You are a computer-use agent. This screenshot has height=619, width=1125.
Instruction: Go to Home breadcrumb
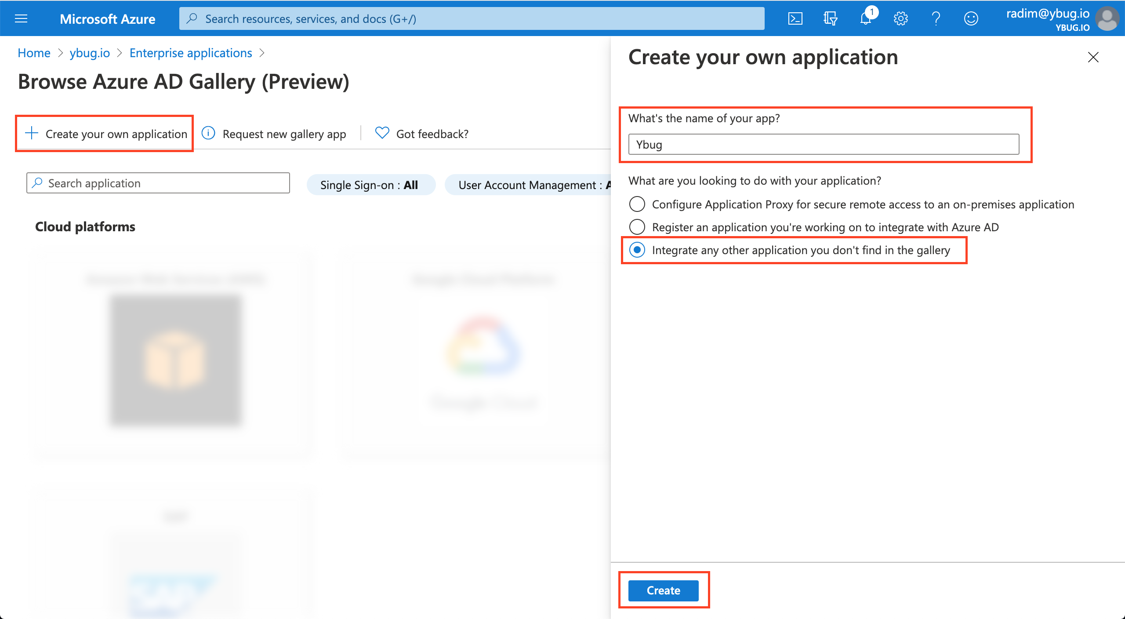[x=34, y=53]
